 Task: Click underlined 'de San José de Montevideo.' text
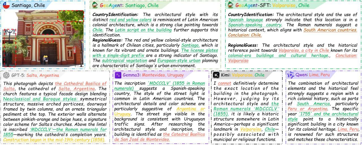pyautogui.click(x=142, y=139)
